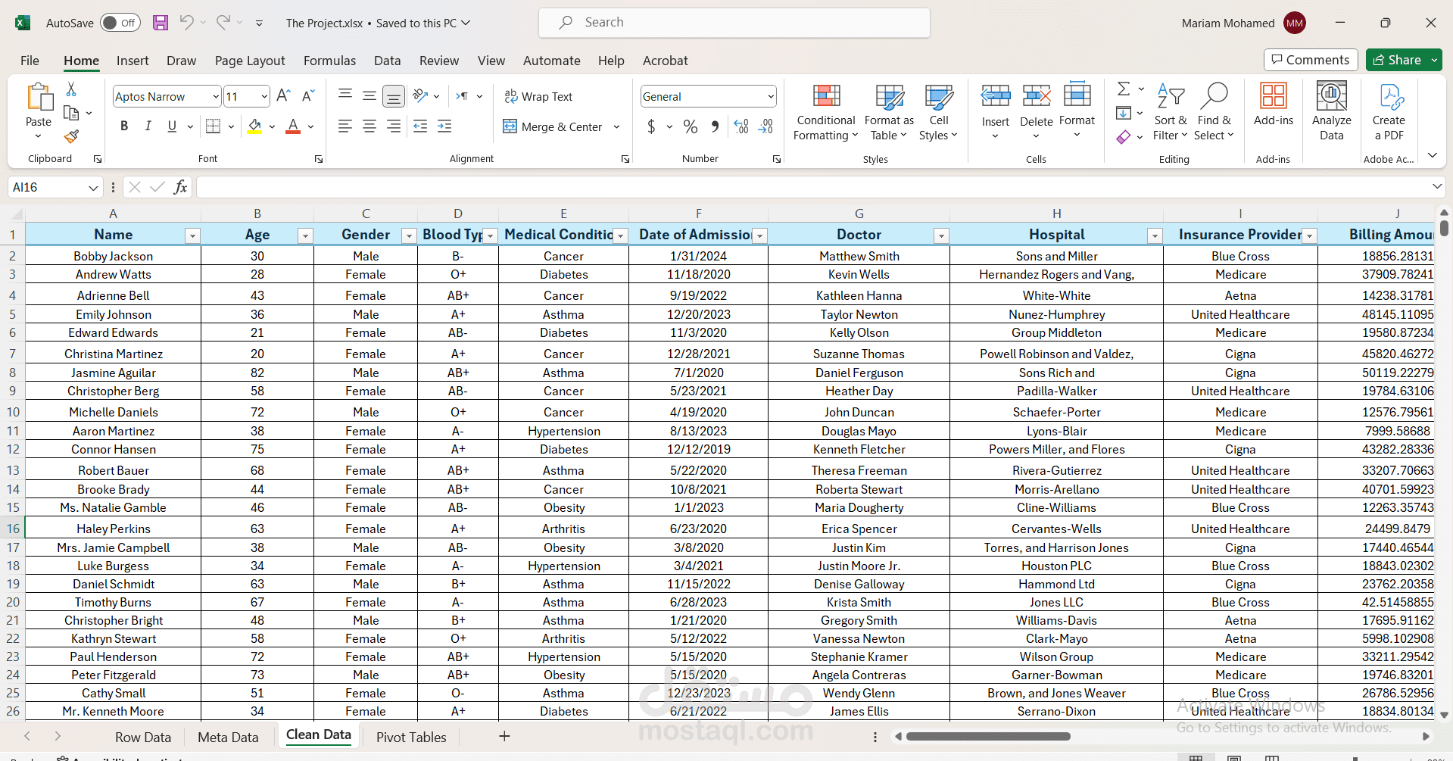Click the Orientation text angle icon
This screenshot has width=1453, height=761.
[x=420, y=95]
